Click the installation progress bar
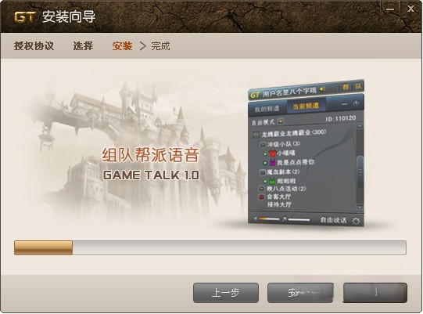423x314 pixels. [x=210, y=247]
